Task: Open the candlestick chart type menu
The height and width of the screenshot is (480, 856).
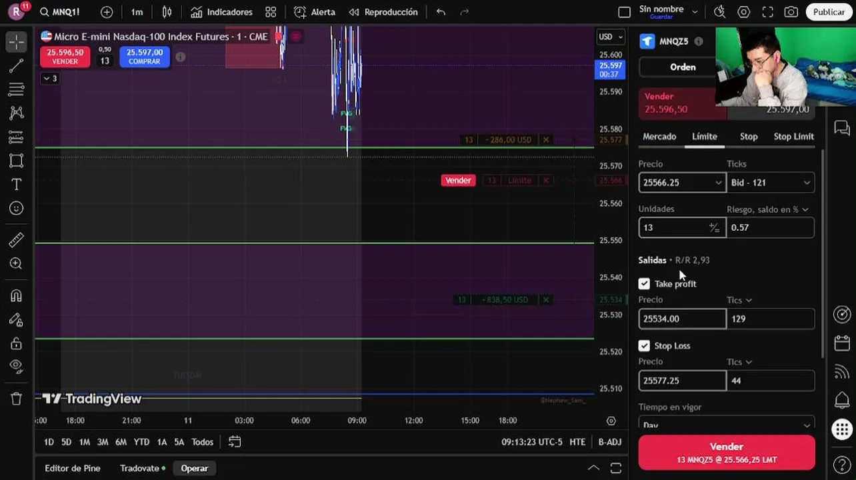Action: point(167,12)
